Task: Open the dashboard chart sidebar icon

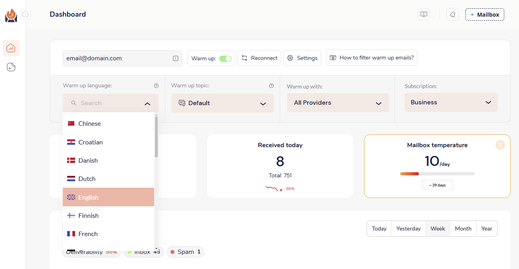Action: (11, 48)
